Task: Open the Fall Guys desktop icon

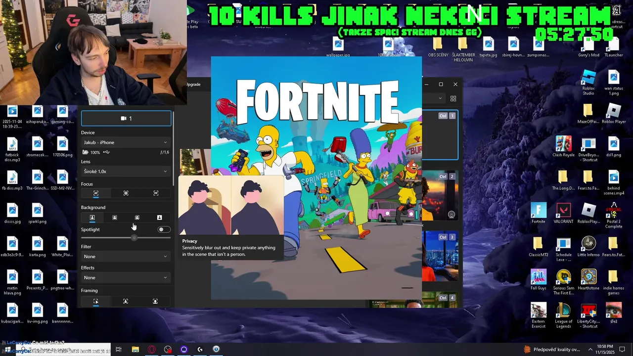Action: pos(538,280)
